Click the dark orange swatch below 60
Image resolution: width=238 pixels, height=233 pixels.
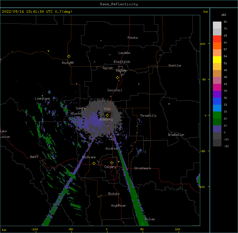click(x=217, y=46)
